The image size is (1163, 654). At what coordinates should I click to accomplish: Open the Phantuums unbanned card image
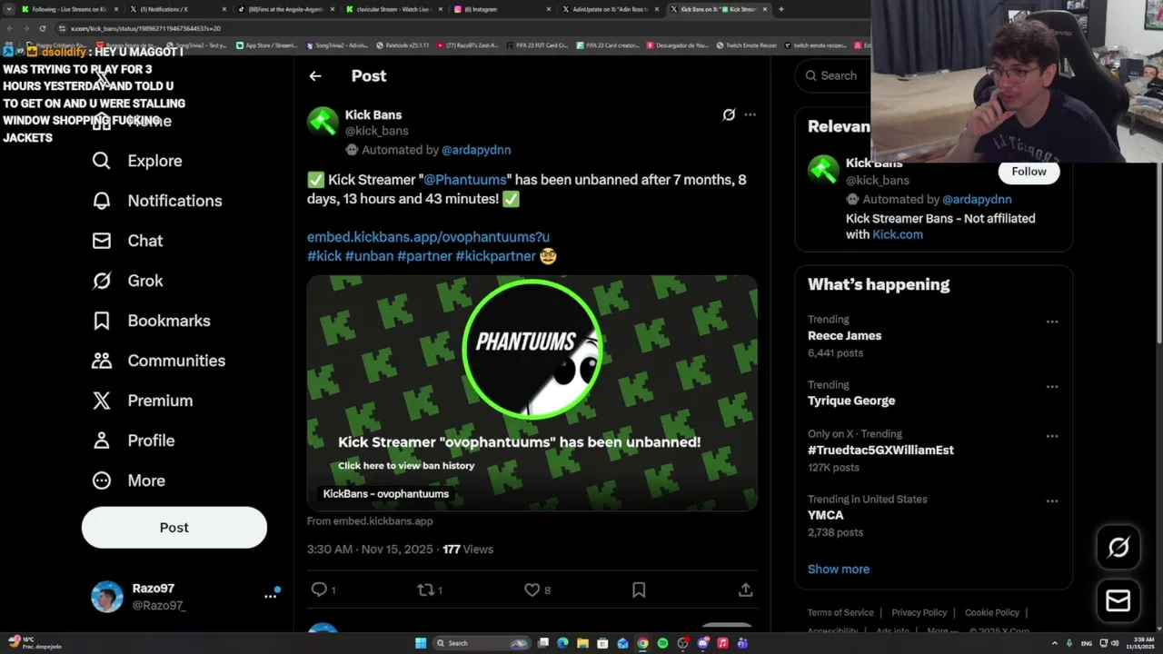pos(532,392)
